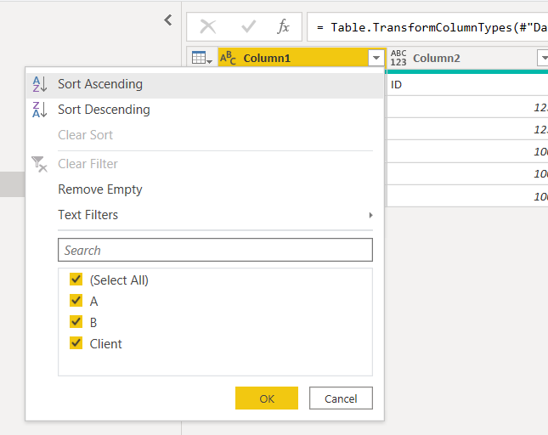Open the Column1 filter dropdown arrow
Image resolution: width=548 pixels, height=435 pixels.
[x=376, y=58]
